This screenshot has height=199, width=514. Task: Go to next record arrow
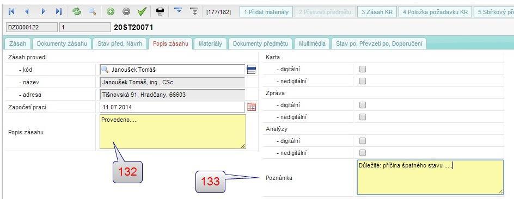coord(43,11)
